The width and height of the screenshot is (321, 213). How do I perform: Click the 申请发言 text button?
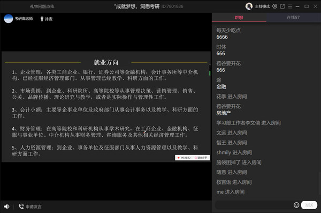pos(33,207)
